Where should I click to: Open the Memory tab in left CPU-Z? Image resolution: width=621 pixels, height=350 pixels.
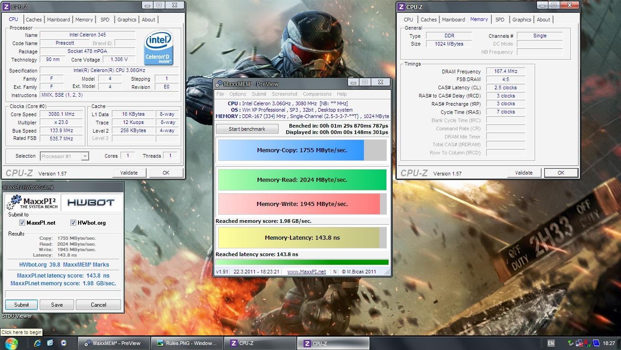pyautogui.click(x=84, y=20)
